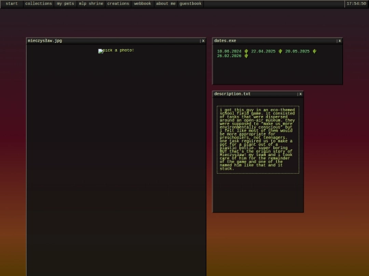Click the cactus icon after 26.02.2026
The height and width of the screenshot is (276, 369).
pos(246,56)
